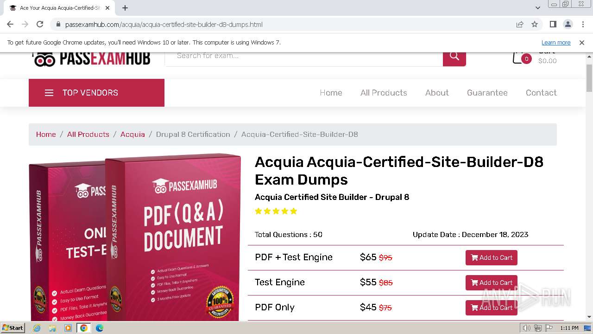Click the red search magnifier button
This screenshot has height=334, width=593.
tap(454, 57)
